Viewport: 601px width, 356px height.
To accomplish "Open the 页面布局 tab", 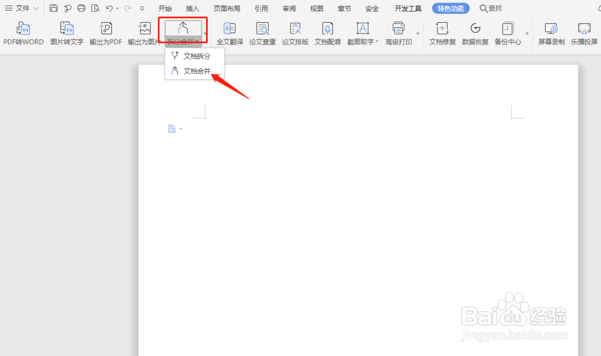I will (x=227, y=8).
